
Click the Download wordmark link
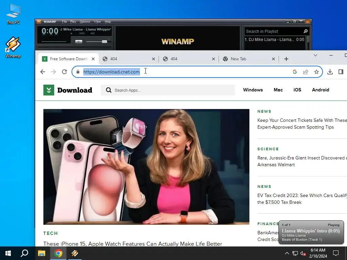(x=75, y=90)
